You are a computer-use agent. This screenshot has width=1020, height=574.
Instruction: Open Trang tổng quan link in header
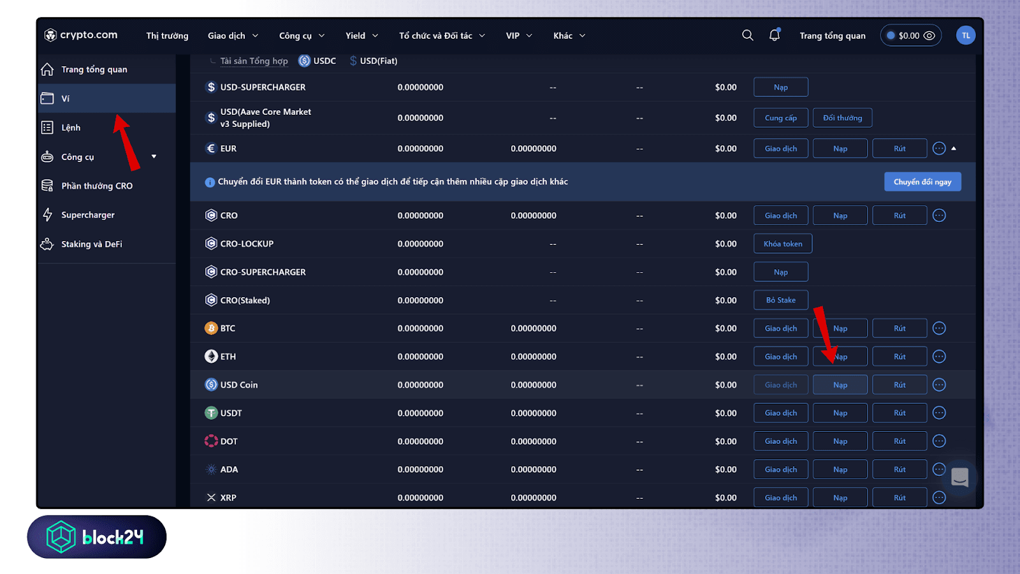click(833, 36)
